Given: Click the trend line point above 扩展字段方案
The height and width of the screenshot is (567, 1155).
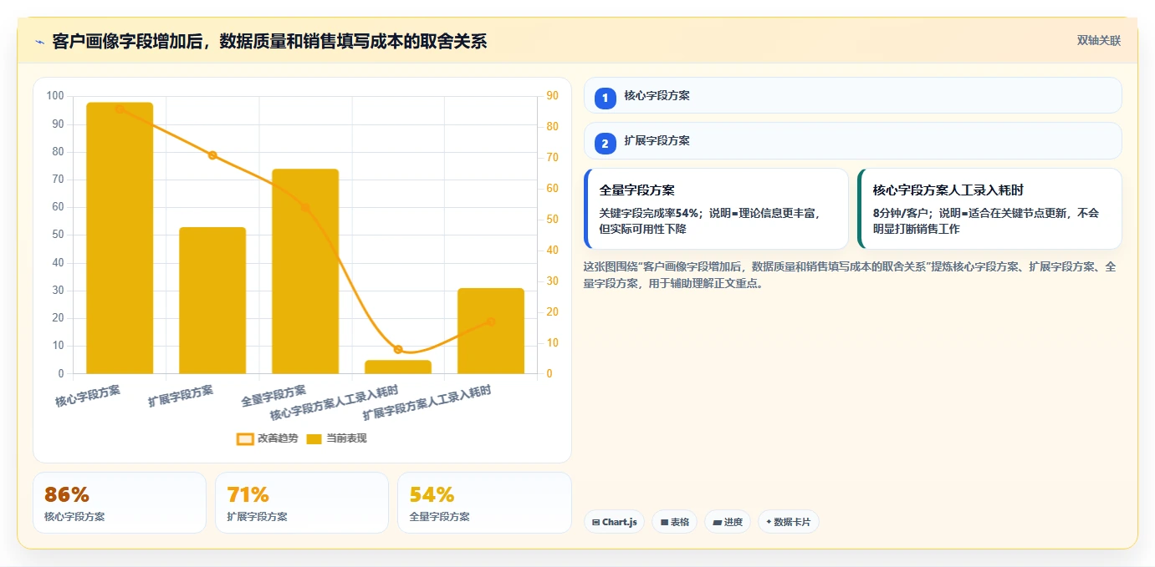Looking at the screenshot, I should (x=212, y=155).
